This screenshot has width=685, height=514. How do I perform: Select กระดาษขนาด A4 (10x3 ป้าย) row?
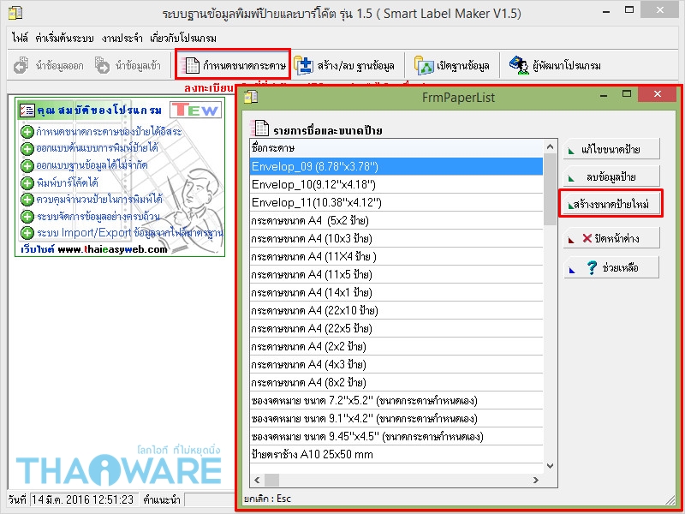pos(396,239)
